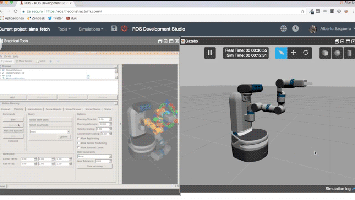Choose the Select tool in RViz

tap(41, 61)
